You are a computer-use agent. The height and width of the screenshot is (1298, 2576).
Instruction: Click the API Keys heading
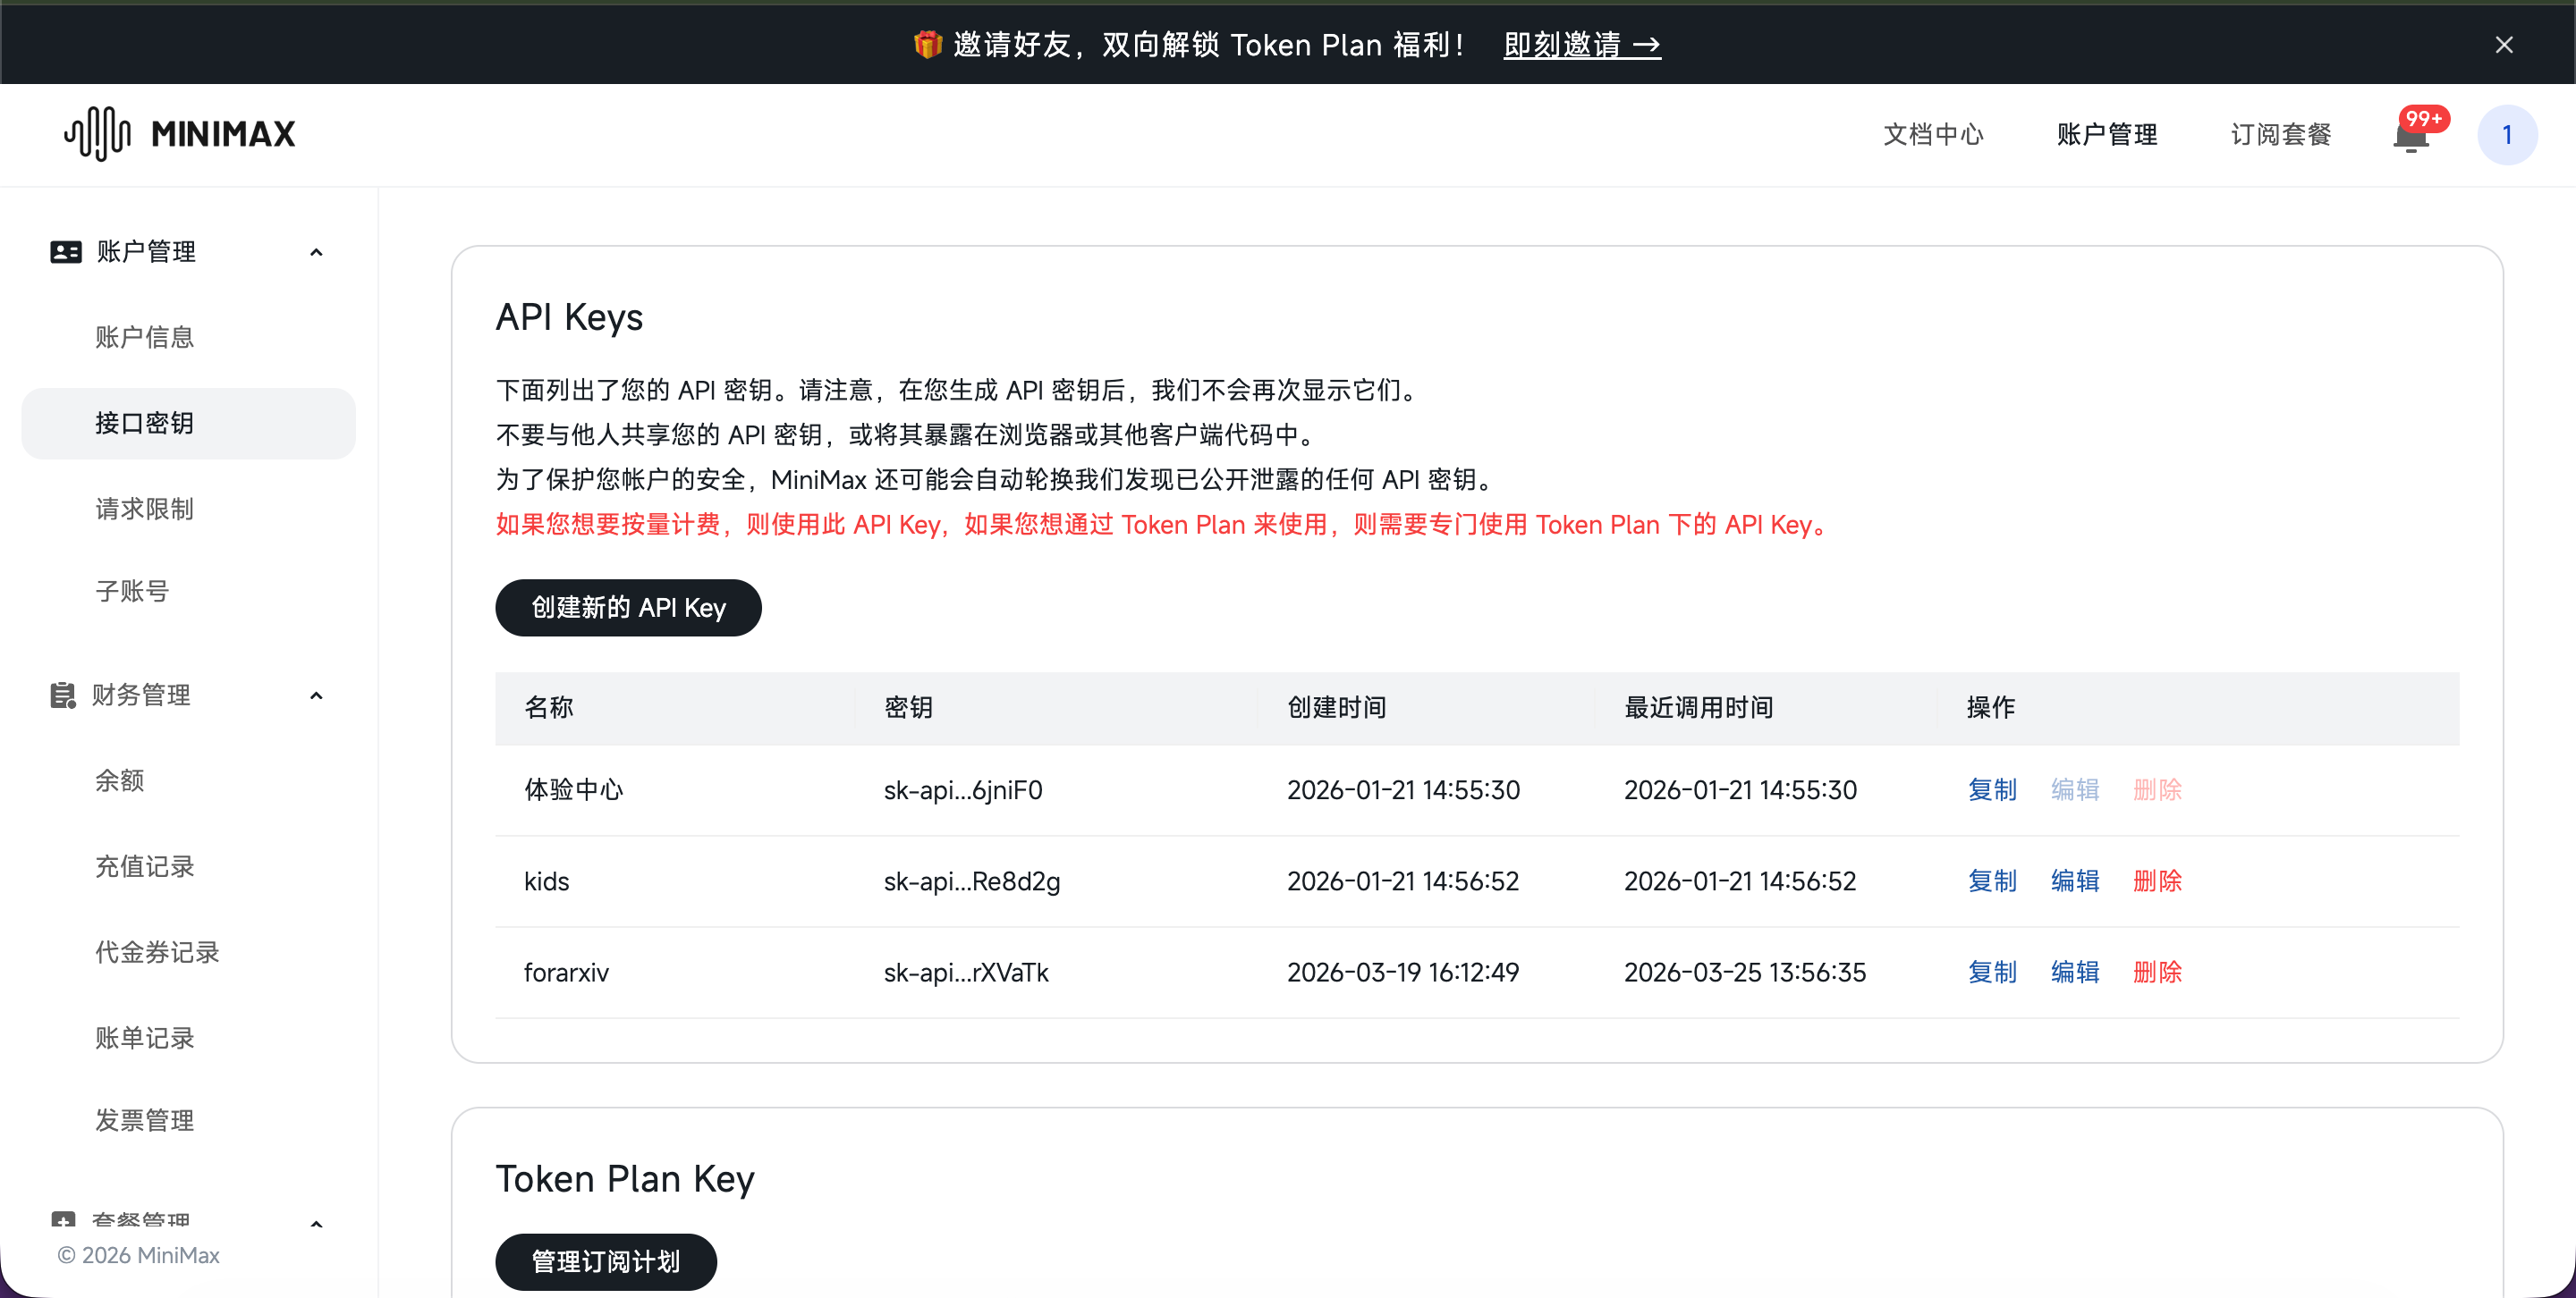pos(569,316)
